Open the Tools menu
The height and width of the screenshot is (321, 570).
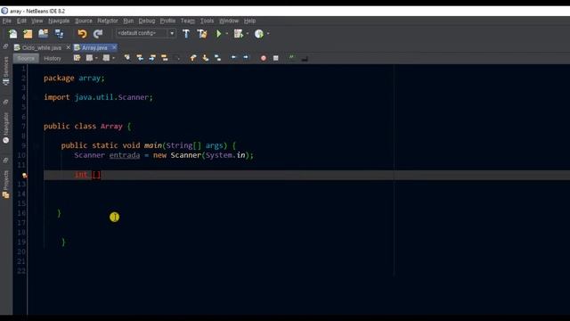coord(207,21)
